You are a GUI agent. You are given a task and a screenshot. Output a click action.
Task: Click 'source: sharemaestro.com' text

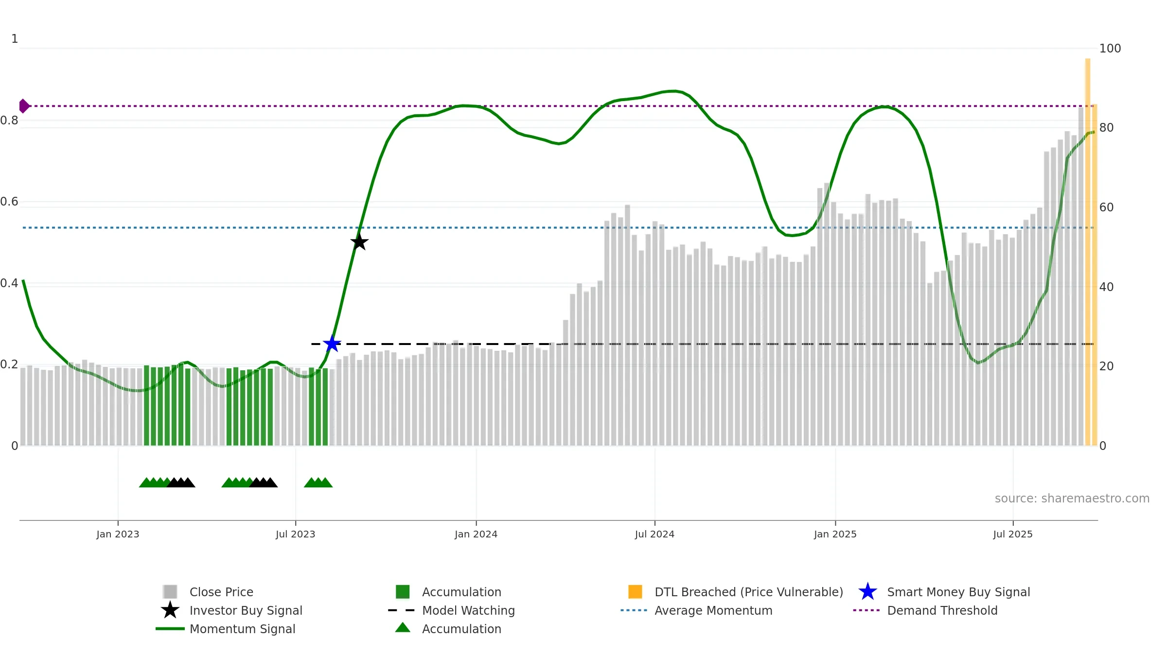(1072, 498)
